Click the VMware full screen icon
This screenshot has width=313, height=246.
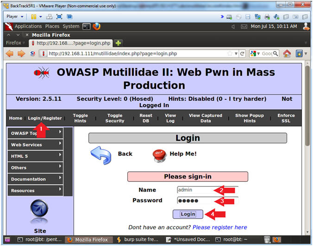click(59, 17)
